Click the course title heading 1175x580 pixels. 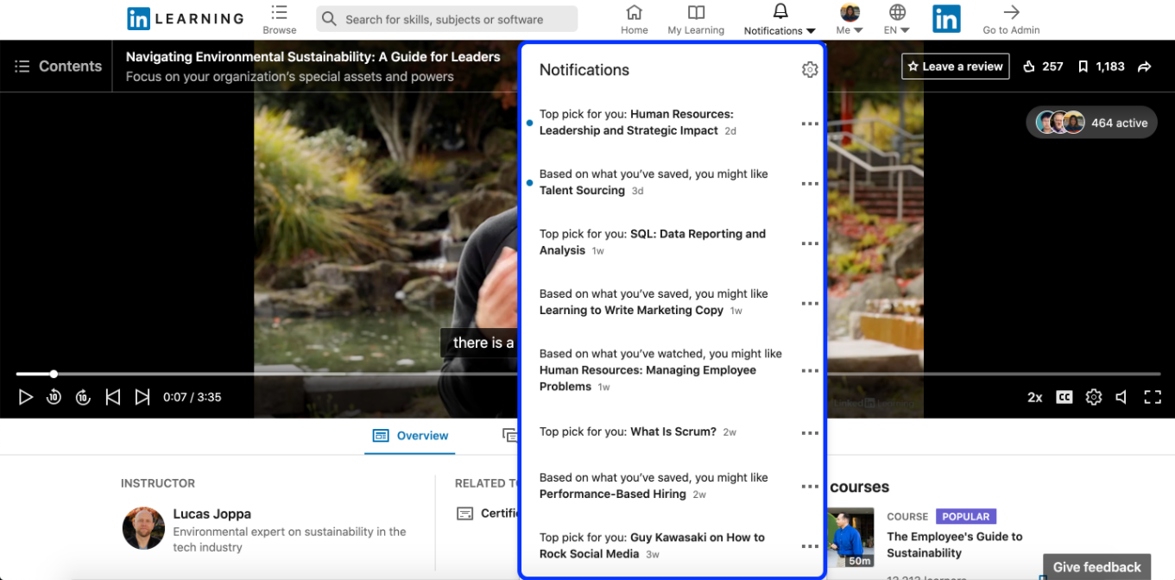tap(313, 57)
